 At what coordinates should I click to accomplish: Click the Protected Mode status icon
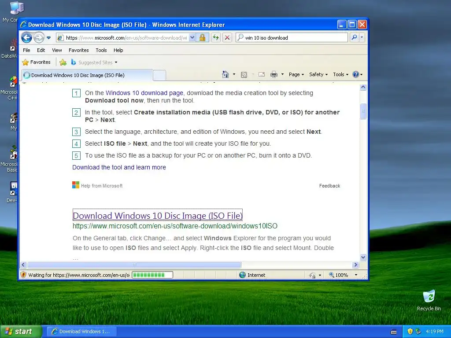pos(312,276)
